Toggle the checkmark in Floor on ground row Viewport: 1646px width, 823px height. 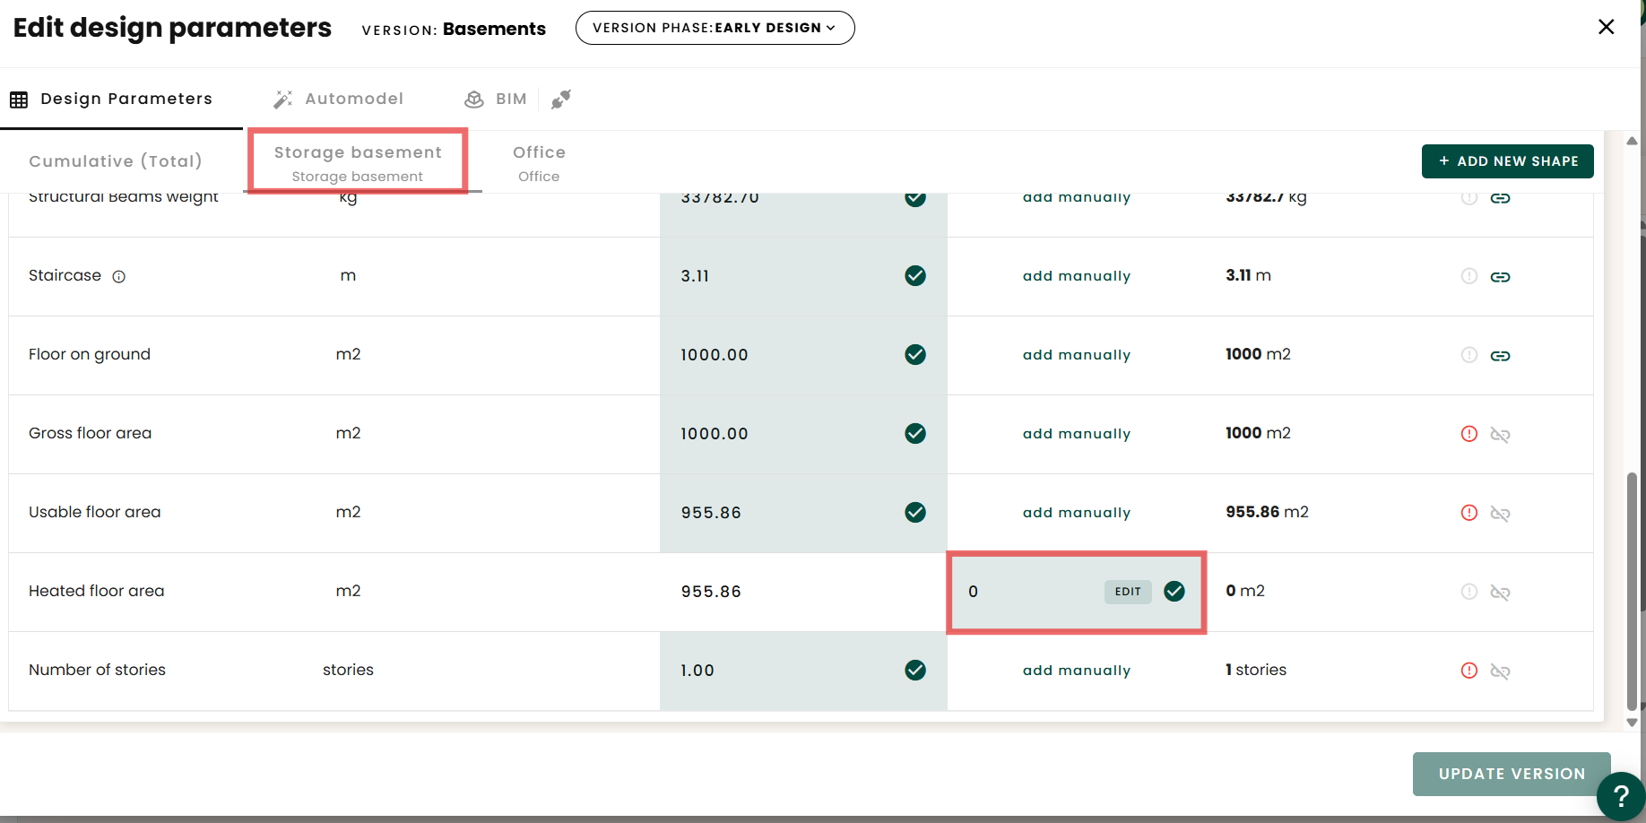(915, 355)
